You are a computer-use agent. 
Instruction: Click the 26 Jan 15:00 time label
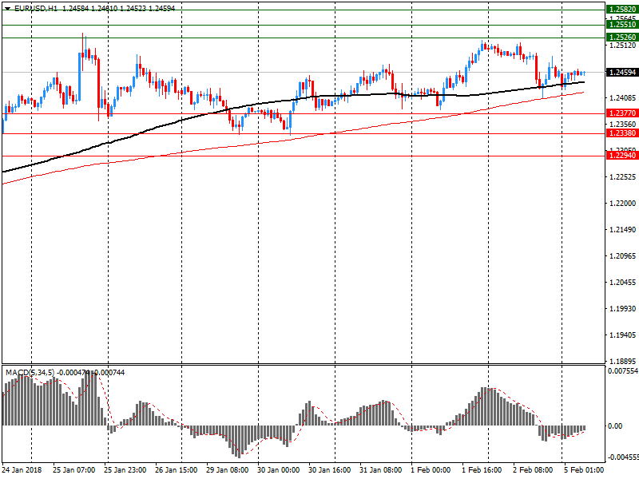click(x=176, y=470)
